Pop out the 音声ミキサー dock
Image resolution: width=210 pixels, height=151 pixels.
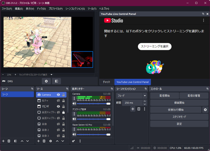coord(112,89)
